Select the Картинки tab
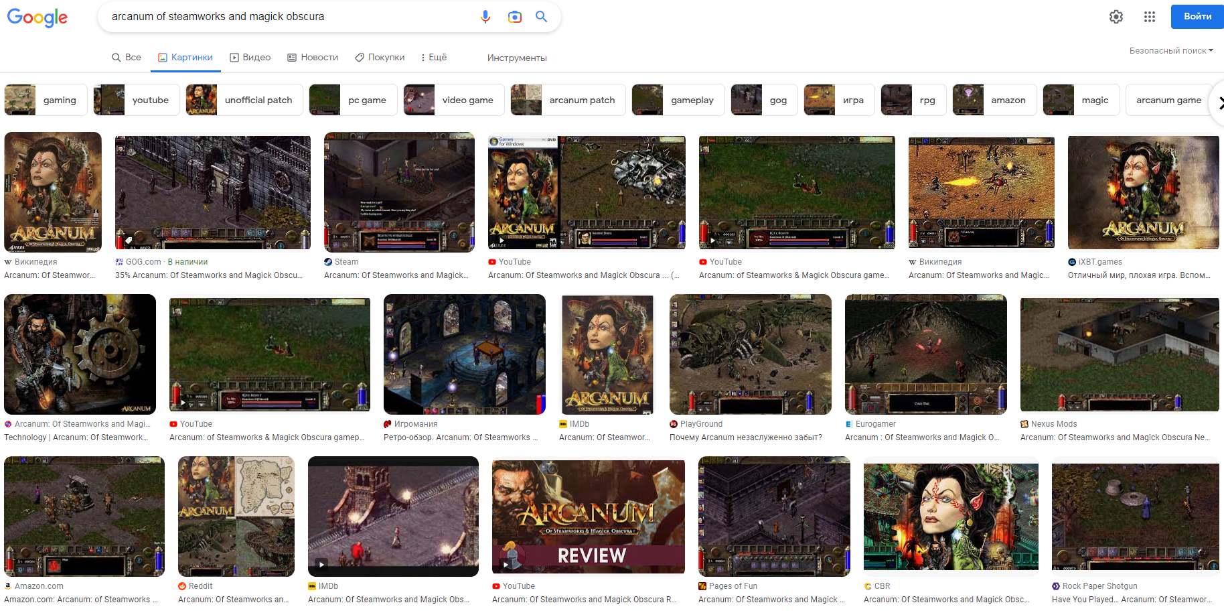This screenshot has width=1224, height=615. click(x=185, y=58)
